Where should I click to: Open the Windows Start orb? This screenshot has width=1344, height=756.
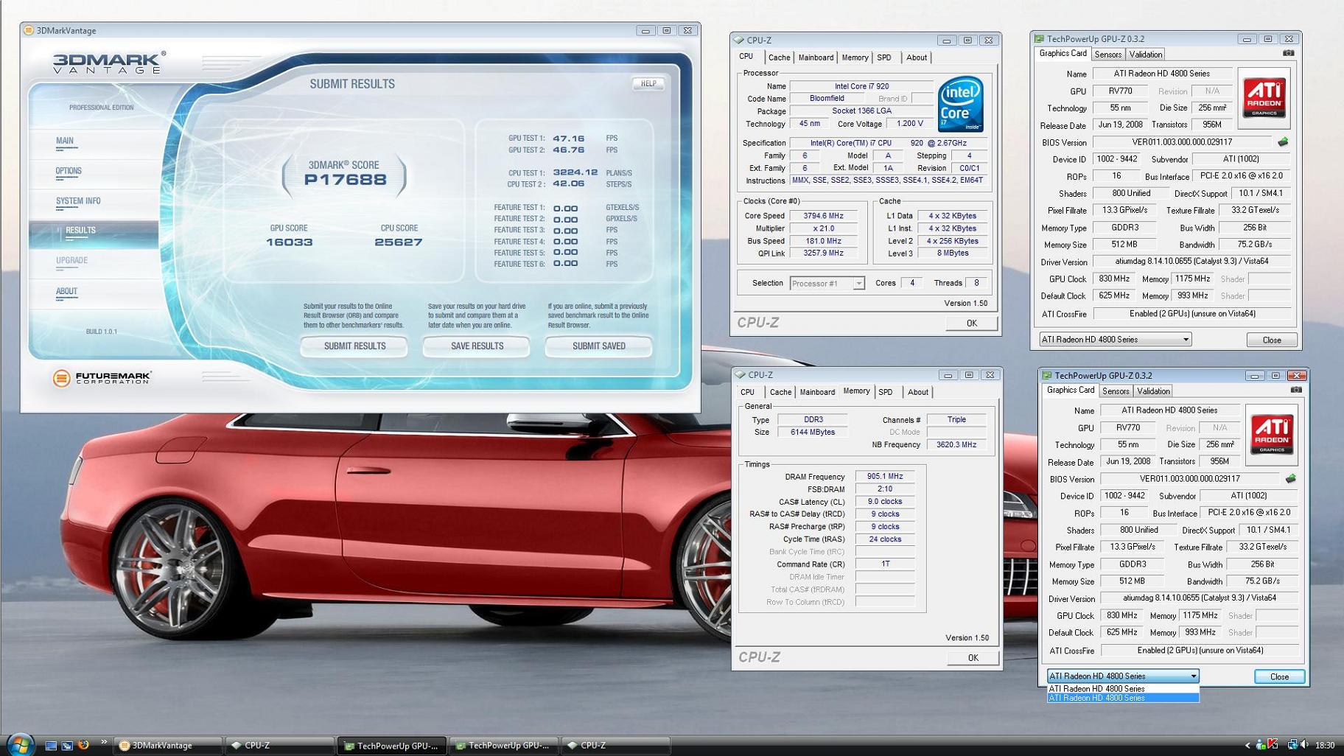[x=19, y=744]
